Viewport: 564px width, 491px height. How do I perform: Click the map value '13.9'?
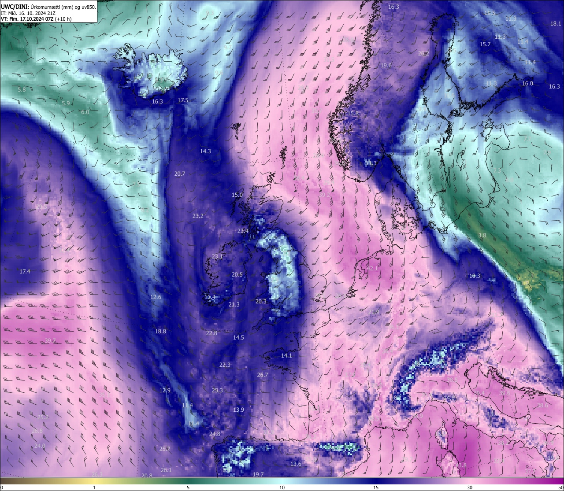pos(238,410)
